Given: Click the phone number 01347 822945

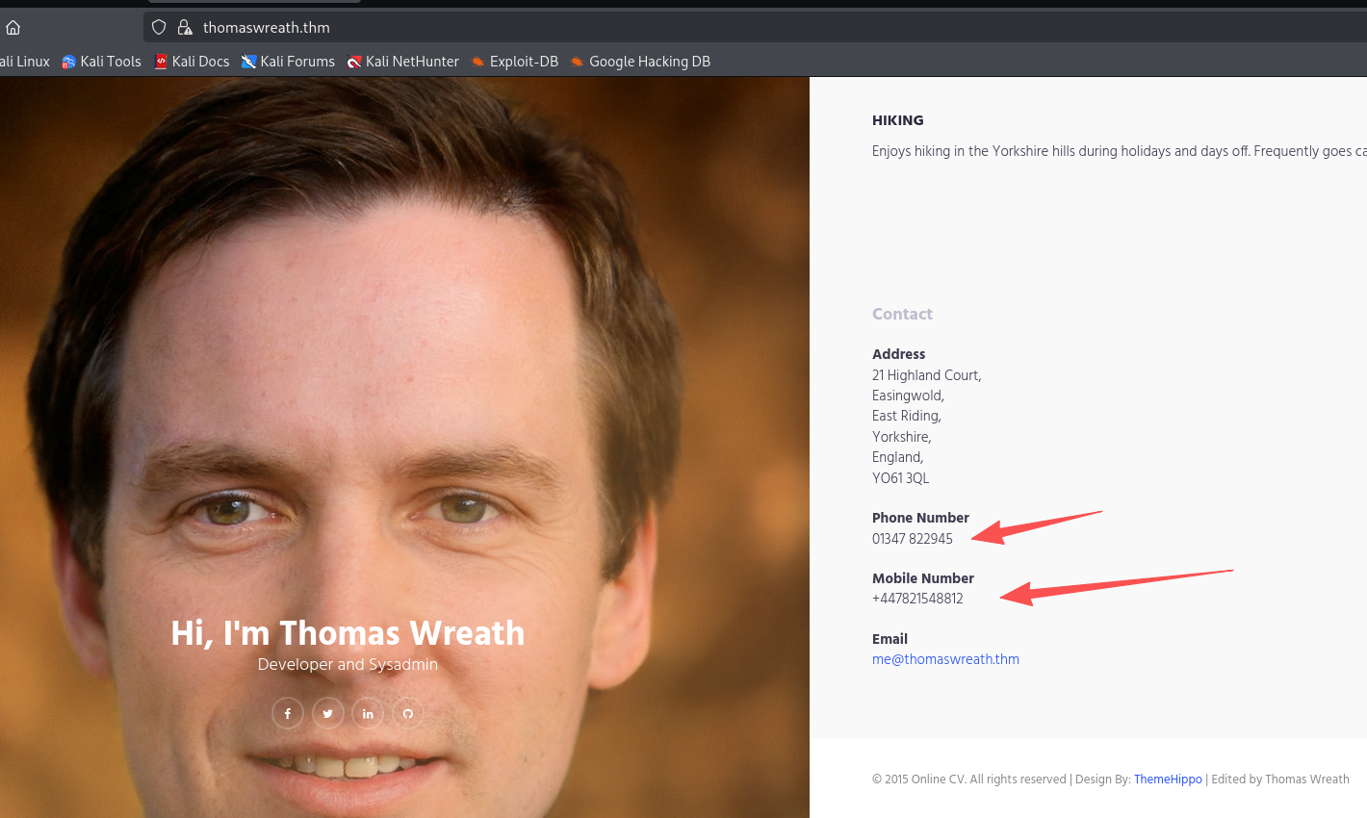Looking at the screenshot, I should tap(912, 539).
